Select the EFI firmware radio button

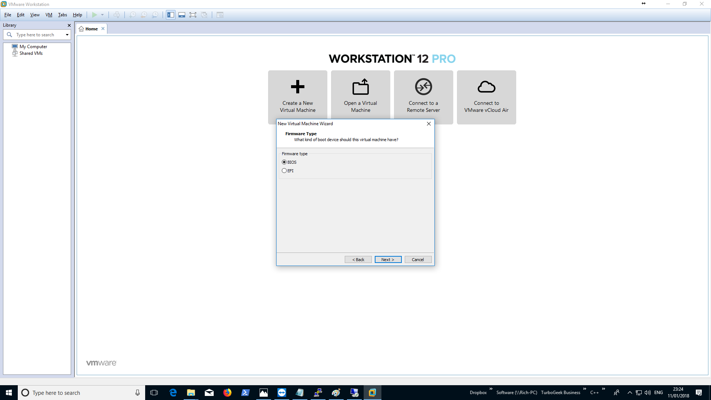[284, 171]
